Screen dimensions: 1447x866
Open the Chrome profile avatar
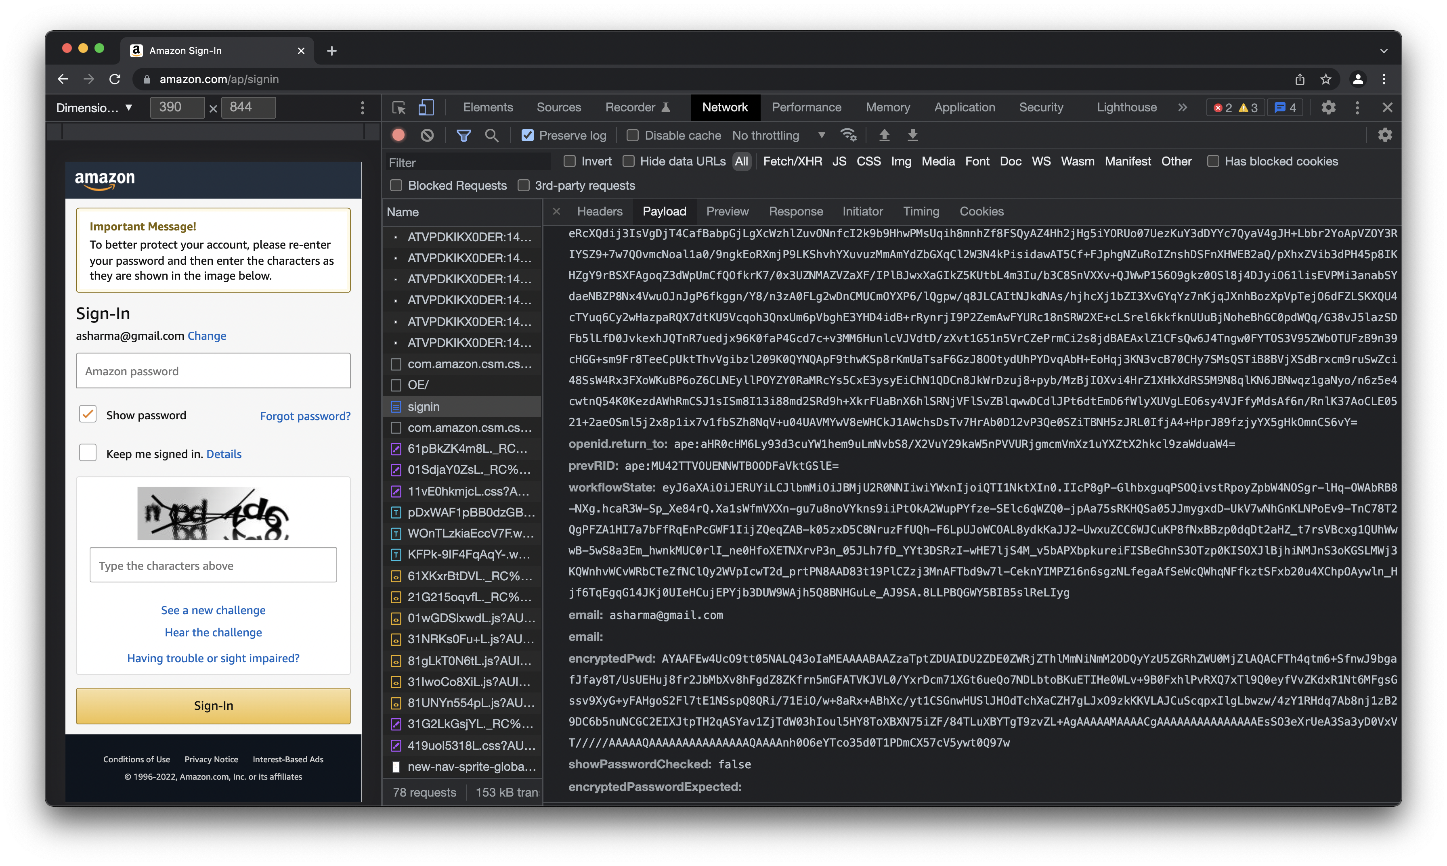[1358, 79]
